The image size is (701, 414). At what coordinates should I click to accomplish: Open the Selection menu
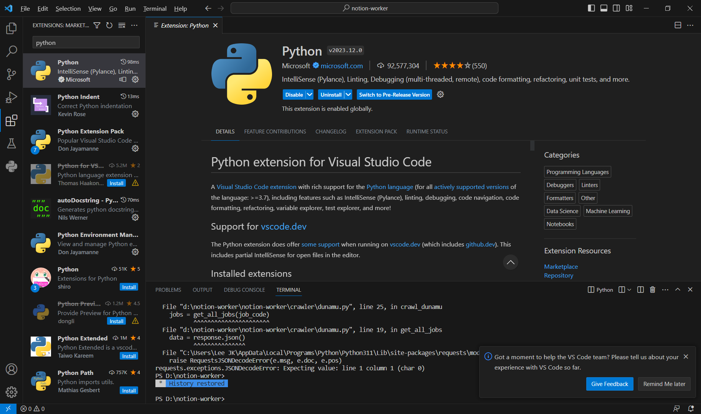(68, 8)
